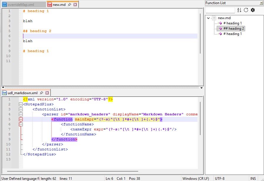Click line number 11 in new.md margin
The width and height of the screenshot is (264, 181).
tap(8, 61)
